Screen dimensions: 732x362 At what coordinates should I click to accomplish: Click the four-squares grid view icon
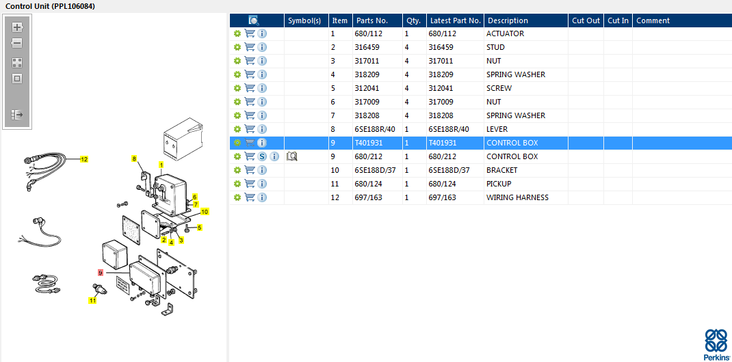[x=17, y=63]
